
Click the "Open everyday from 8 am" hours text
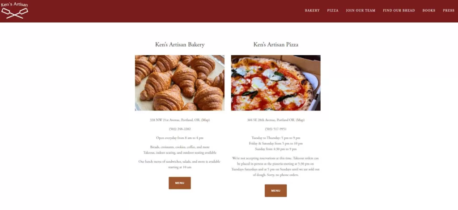pyautogui.click(x=180, y=138)
